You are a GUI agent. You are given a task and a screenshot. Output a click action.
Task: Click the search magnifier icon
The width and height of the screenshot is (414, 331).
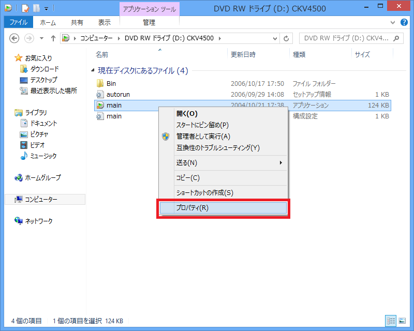pos(396,38)
